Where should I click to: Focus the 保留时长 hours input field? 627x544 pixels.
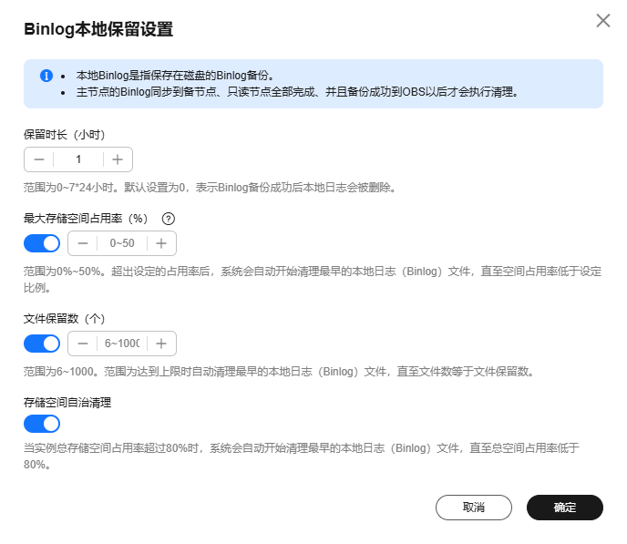coord(78,159)
